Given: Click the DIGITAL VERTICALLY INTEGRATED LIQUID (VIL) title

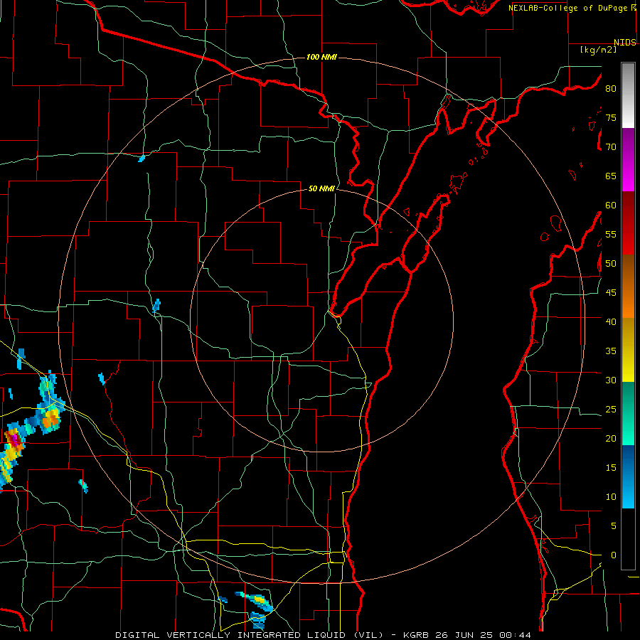Looking at the screenshot, I should 249,635.
